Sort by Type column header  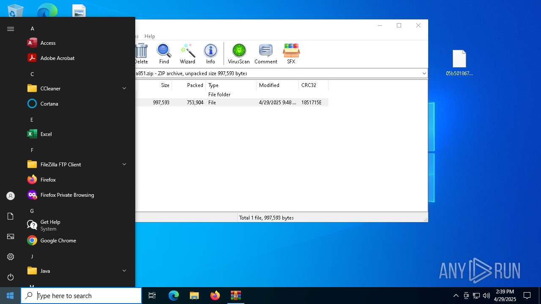coord(231,85)
